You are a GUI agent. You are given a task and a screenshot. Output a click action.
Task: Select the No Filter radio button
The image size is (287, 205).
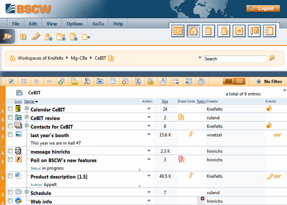pyautogui.click(x=258, y=82)
